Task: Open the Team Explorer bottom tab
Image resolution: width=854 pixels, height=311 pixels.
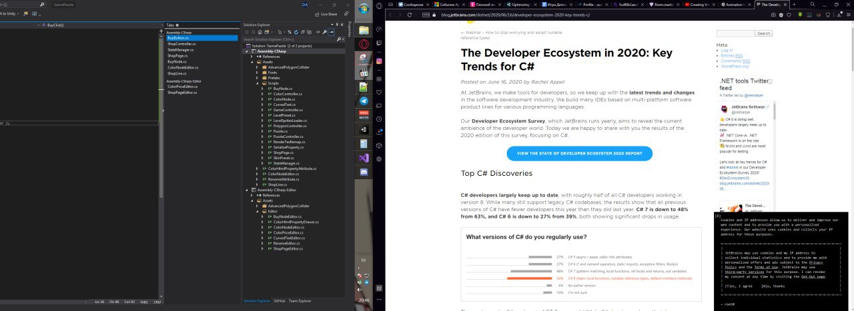Action: coord(300,300)
